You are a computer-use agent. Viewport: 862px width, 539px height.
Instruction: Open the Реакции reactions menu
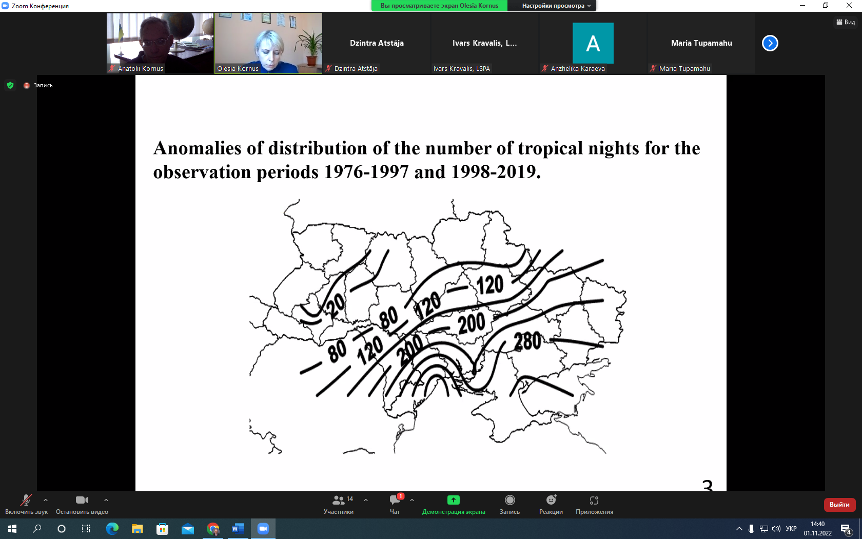[x=551, y=504]
